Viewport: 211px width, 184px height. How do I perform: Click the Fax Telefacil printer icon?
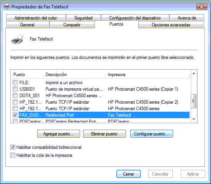click(x=17, y=39)
